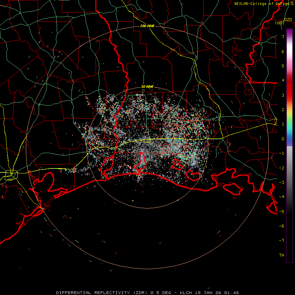Click the positive 4 value on the scale

click(283, 81)
